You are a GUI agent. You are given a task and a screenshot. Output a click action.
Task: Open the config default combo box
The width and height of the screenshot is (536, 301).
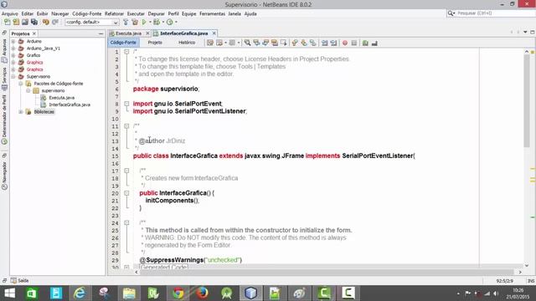point(92,23)
